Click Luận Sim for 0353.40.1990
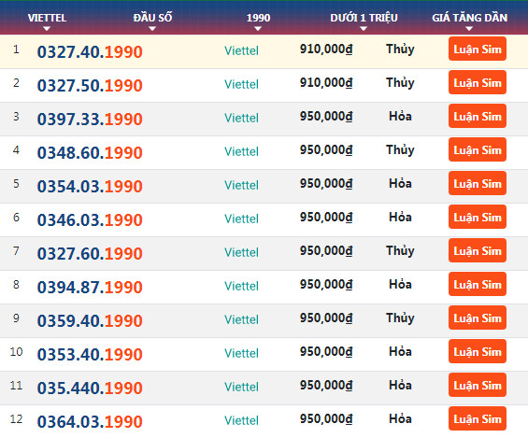 pos(478,351)
